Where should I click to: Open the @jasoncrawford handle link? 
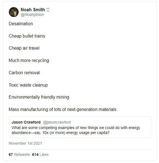pyautogui.click(x=57, y=122)
